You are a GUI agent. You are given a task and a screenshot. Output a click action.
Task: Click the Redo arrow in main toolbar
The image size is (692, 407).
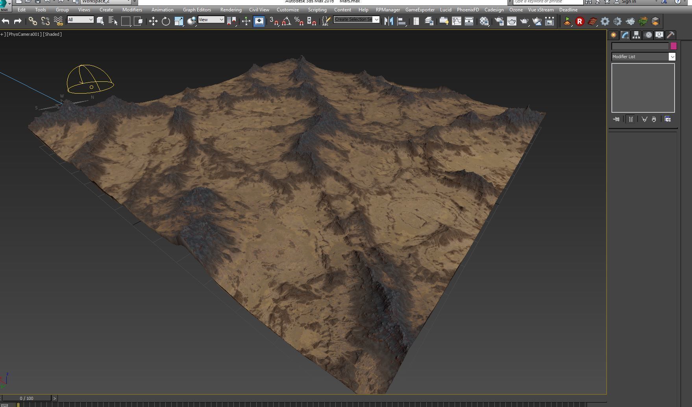click(x=17, y=21)
